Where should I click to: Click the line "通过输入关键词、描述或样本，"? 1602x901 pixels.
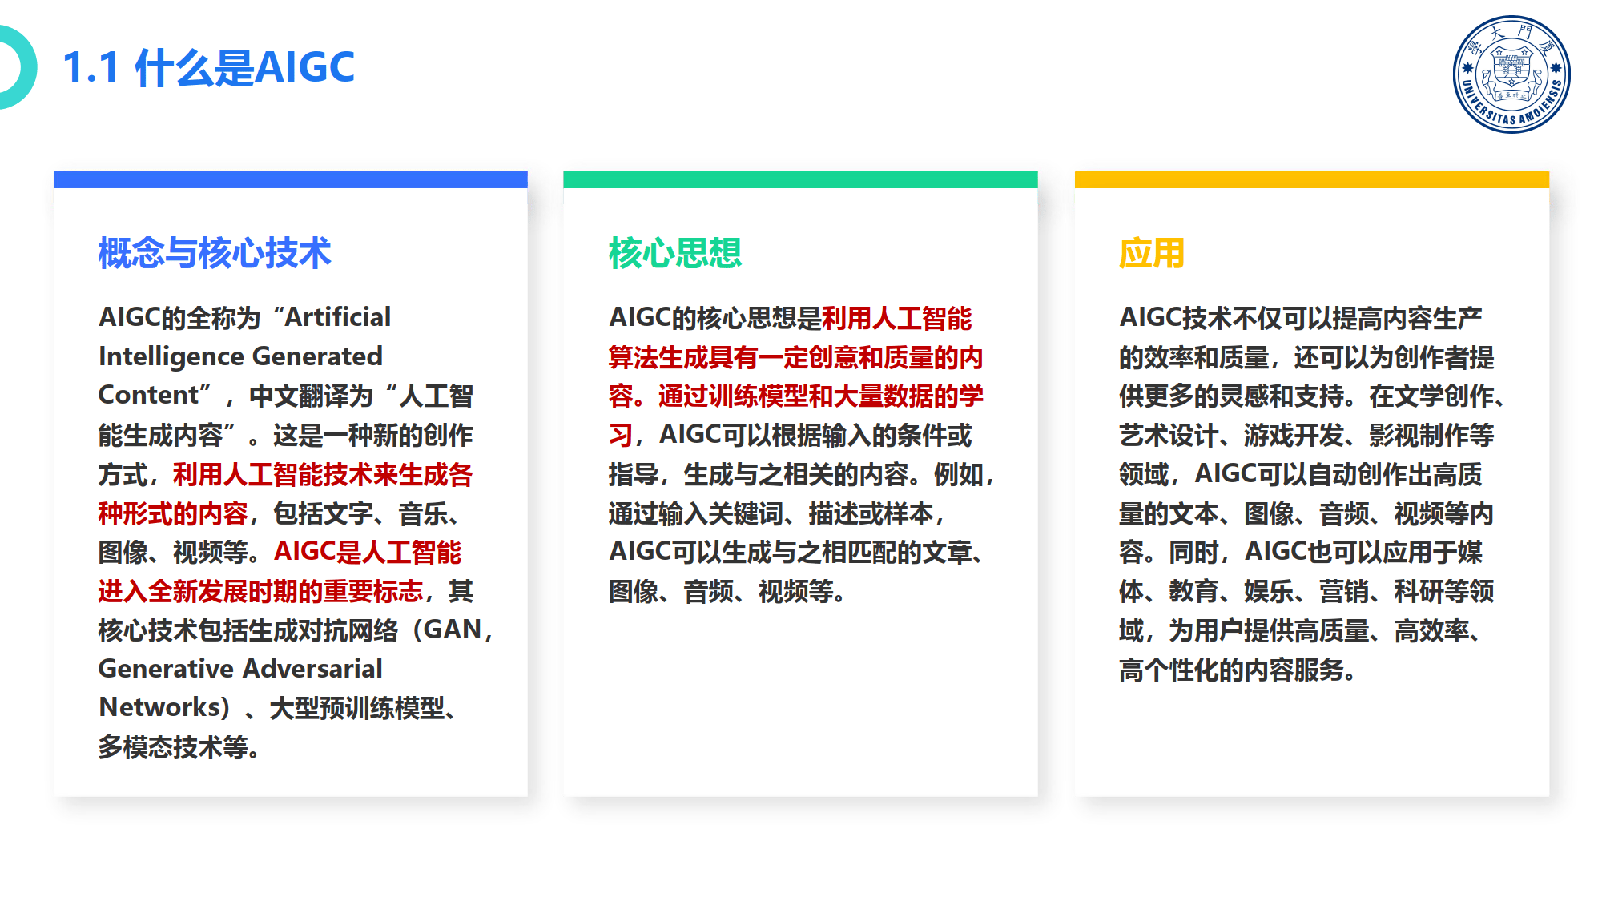click(777, 513)
